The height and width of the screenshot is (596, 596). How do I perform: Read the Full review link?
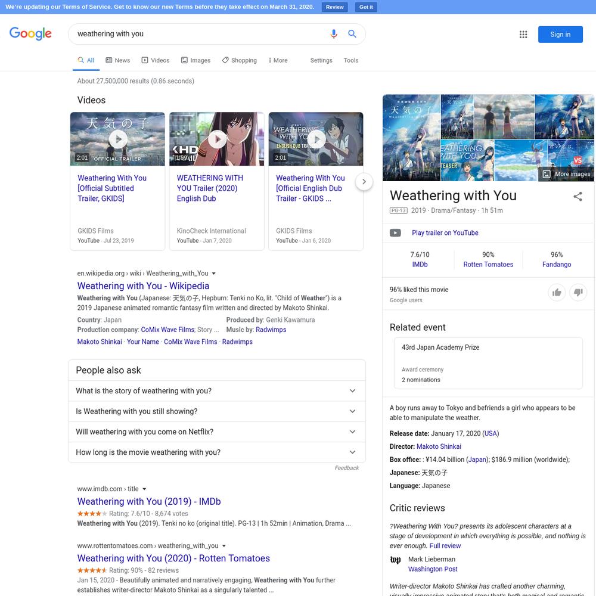click(x=445, y=546)
